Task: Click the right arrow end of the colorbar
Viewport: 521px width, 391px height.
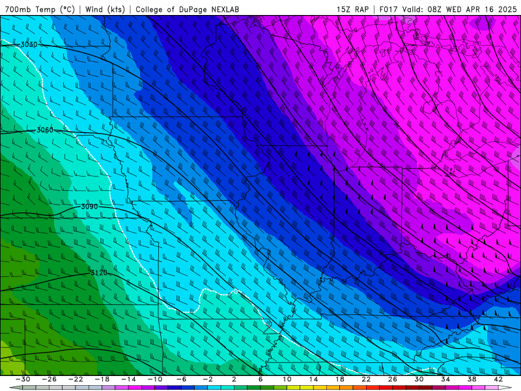Action: pos(505,388)
